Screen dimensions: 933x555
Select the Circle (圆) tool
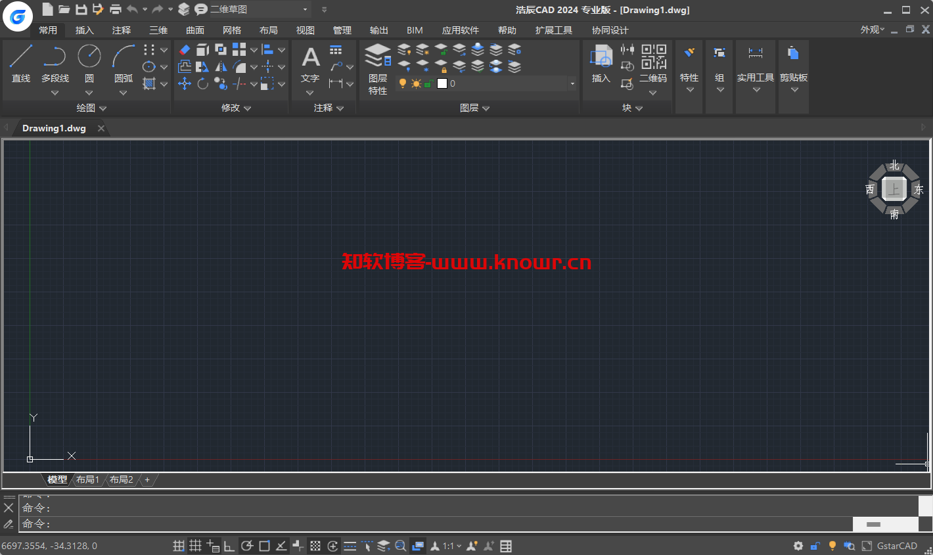tap(89, 64)
